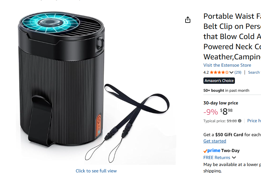Click the 4.2 rating number

click(206, 72)
